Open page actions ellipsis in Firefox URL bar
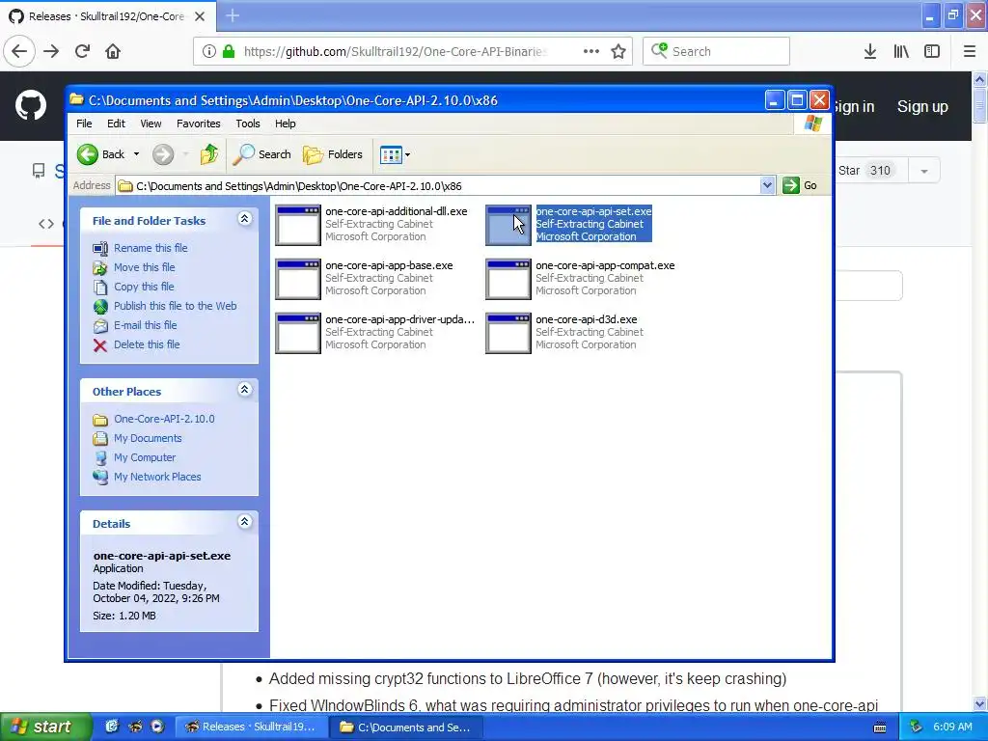Screen dimensions: 988x741 pyautogui.click(x=591, y=51)
